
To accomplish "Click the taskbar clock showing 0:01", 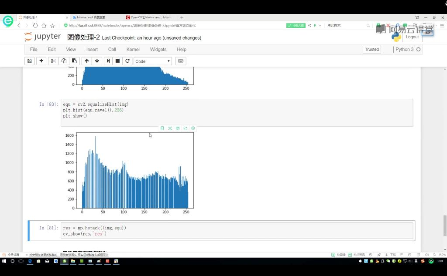I will [440, 261].
